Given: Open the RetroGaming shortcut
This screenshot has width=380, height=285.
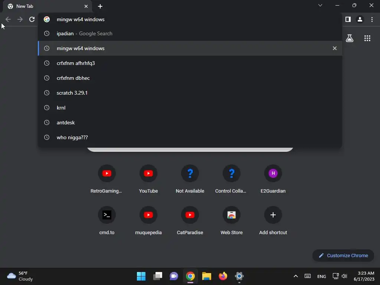Looking at the screenshot, I should coord(107,179).
